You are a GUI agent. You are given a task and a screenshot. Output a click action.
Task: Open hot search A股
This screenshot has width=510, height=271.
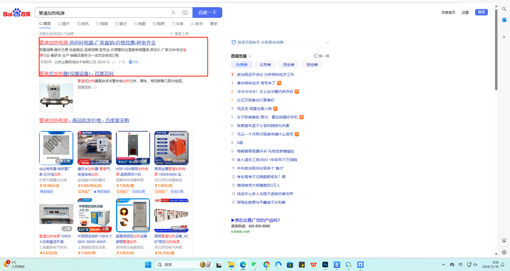tap(240, 143)
